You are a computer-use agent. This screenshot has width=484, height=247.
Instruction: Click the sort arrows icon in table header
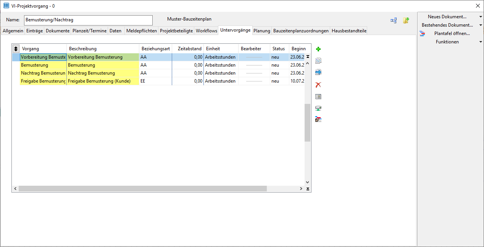(x=16, y=49)
